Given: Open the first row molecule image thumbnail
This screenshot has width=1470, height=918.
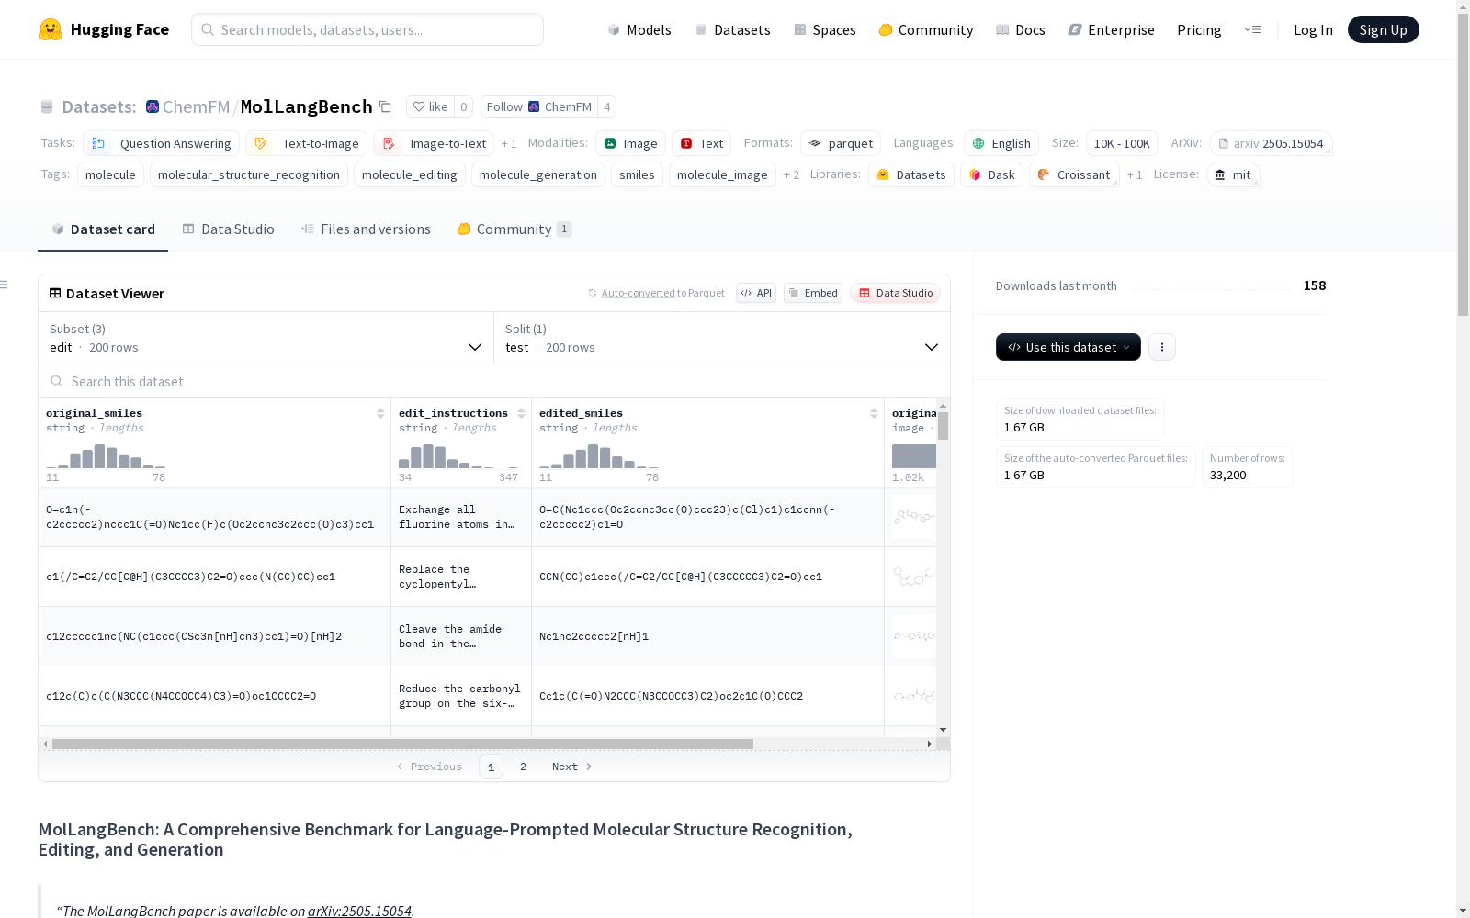Looking at the screenshot, I should point(914,517).
